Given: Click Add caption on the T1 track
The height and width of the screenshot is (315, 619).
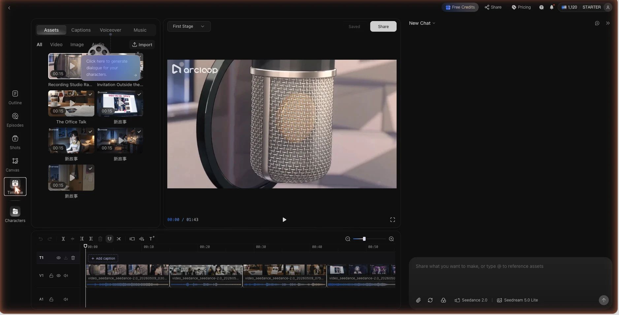Looking at the screenshot, I should click(x=103, y=258).
